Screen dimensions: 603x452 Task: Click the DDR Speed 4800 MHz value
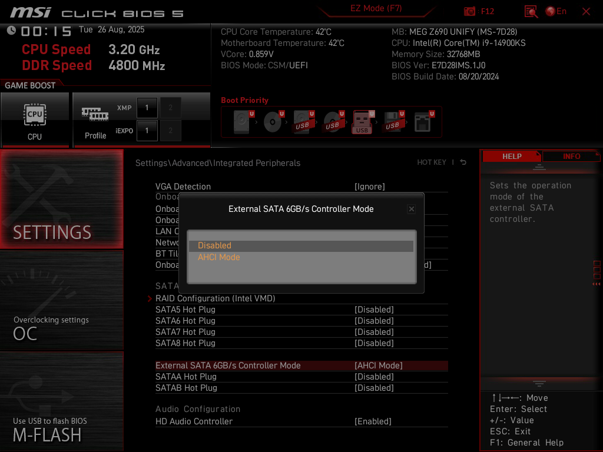[137, 65]
